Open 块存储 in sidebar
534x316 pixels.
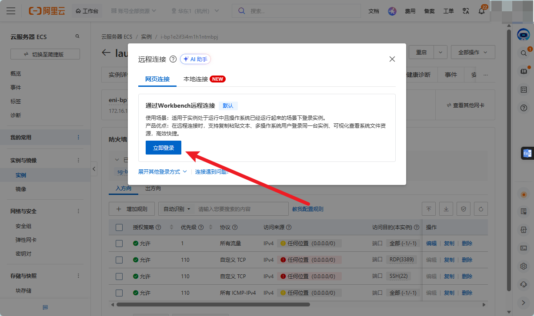pyautogui.click(x=23, y=291)
